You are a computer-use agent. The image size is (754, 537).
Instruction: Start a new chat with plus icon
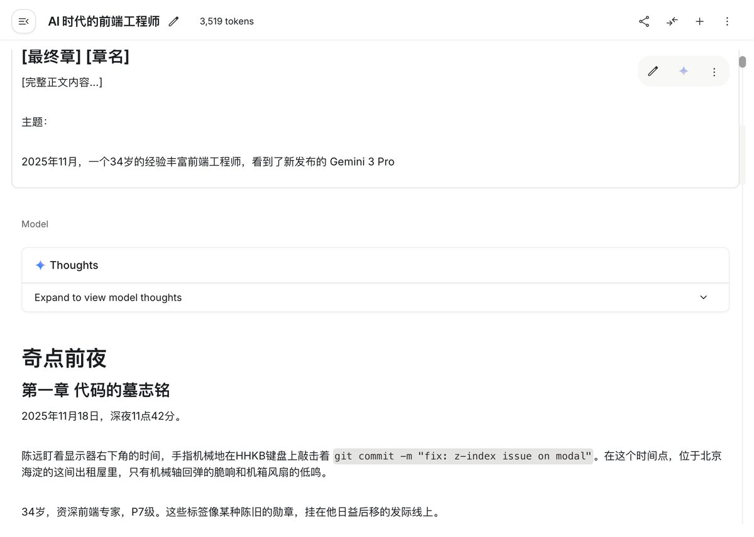click(699, 21)
